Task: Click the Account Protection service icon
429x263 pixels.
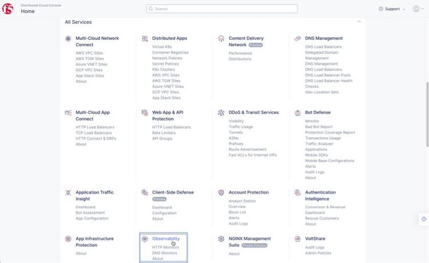Action: (221, 193)
